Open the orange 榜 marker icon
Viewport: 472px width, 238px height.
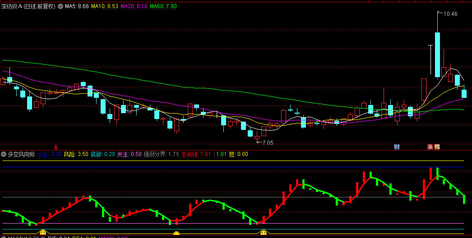point(437,147)
